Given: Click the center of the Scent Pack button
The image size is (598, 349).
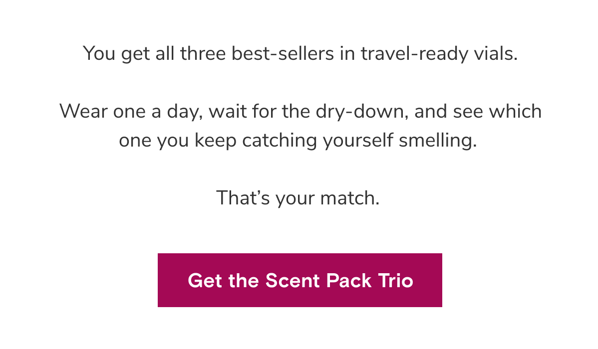Looking at the screenshot, I should tap(299, 280).
